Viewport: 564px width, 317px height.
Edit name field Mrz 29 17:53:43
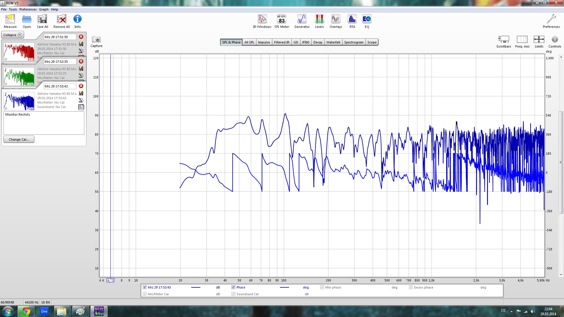pyautogui.click(x=60, y=86)
